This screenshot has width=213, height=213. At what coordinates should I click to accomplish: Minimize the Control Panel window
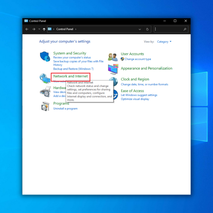(165, 21)
